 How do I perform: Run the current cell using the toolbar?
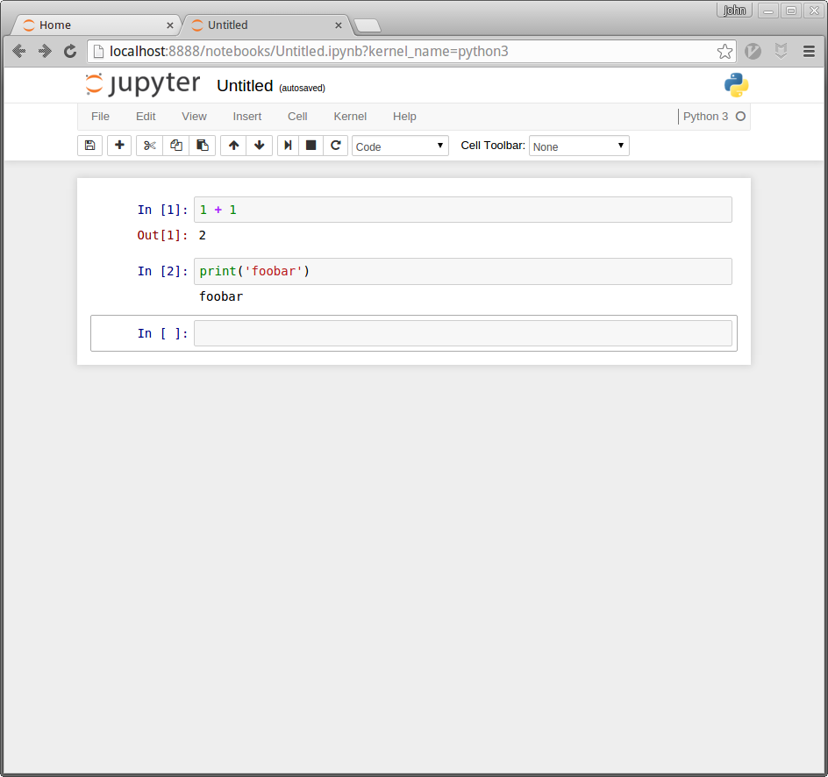coord(288,146)
